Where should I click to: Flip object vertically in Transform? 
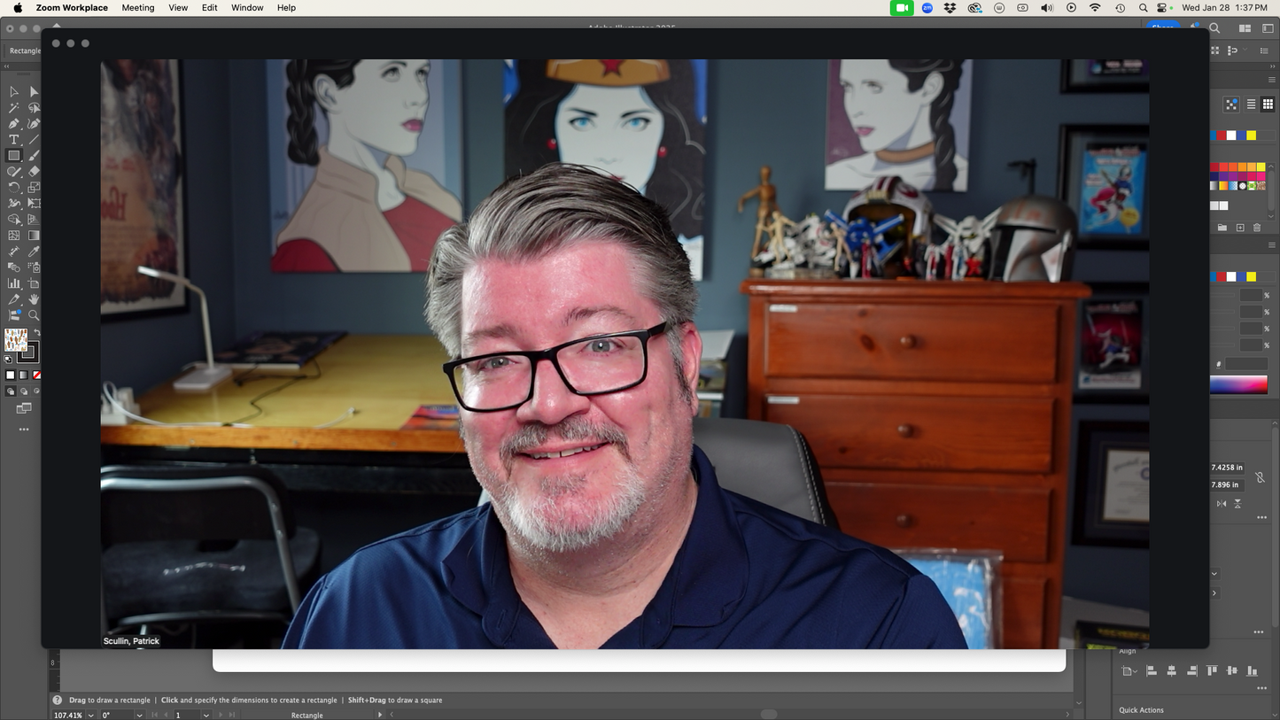(x=1237, y=504)
